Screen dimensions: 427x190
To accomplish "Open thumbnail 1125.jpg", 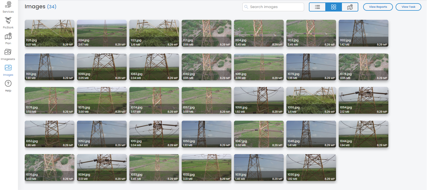I will (x=49, y=33).
